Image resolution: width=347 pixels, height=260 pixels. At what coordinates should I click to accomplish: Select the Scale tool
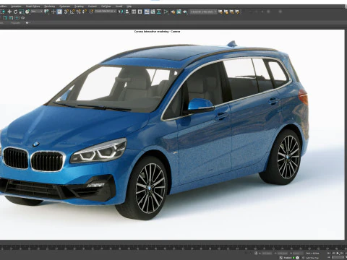[21, 12]
